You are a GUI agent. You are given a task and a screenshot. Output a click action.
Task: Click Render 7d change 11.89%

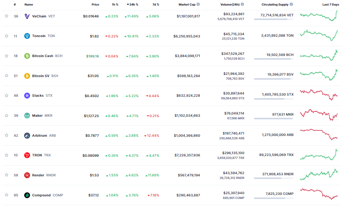pos(152,175)
